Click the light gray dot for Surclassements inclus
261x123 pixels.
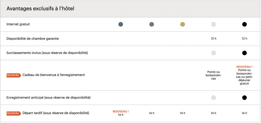[x=214, y=53]
